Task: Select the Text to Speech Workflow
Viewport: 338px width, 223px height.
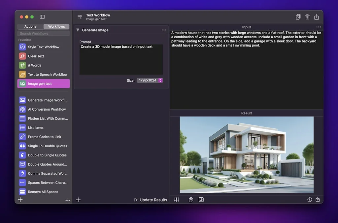Action: 44,74
